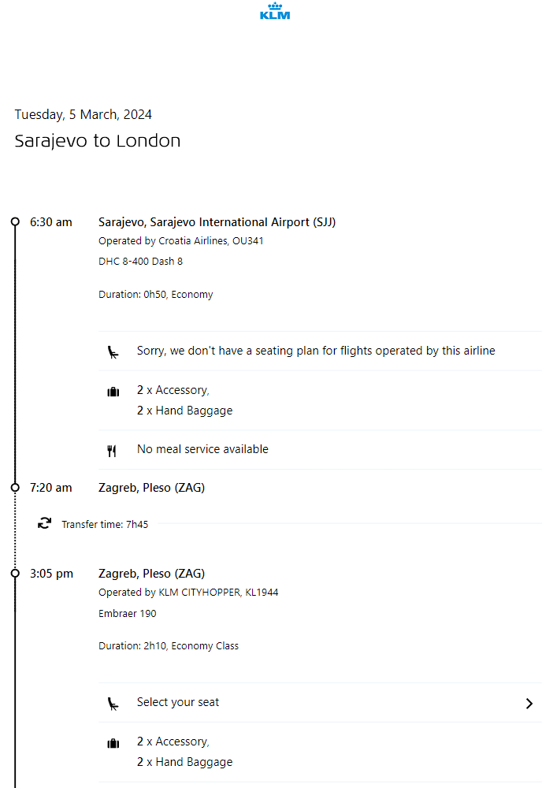The image size is (542, 788).
Task: Click the seat icon under Croatia Airlines flight
Action: 113,351
